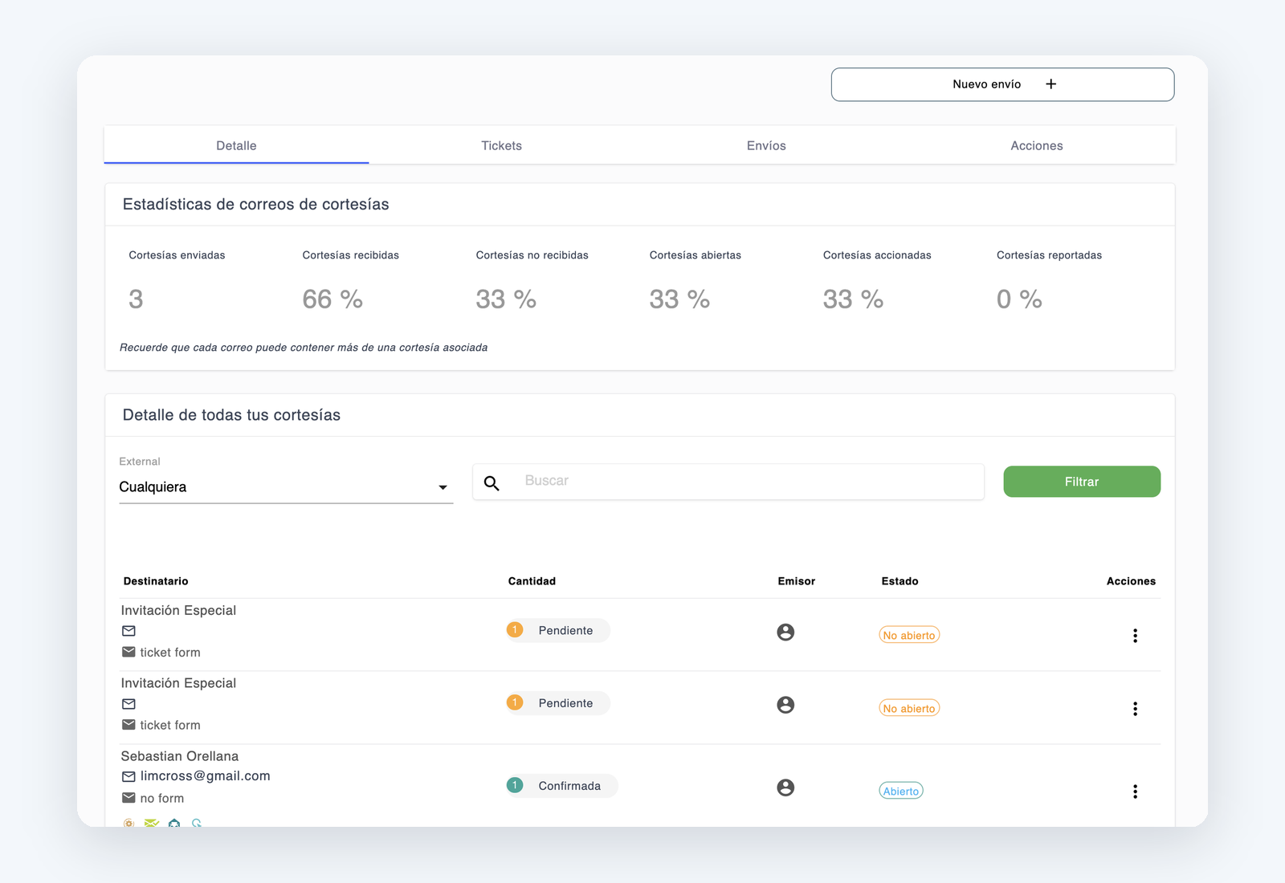The height and width of the screenshot is (883, 1285).
Task: Open the Tickets tab
Action: [501, 145]
